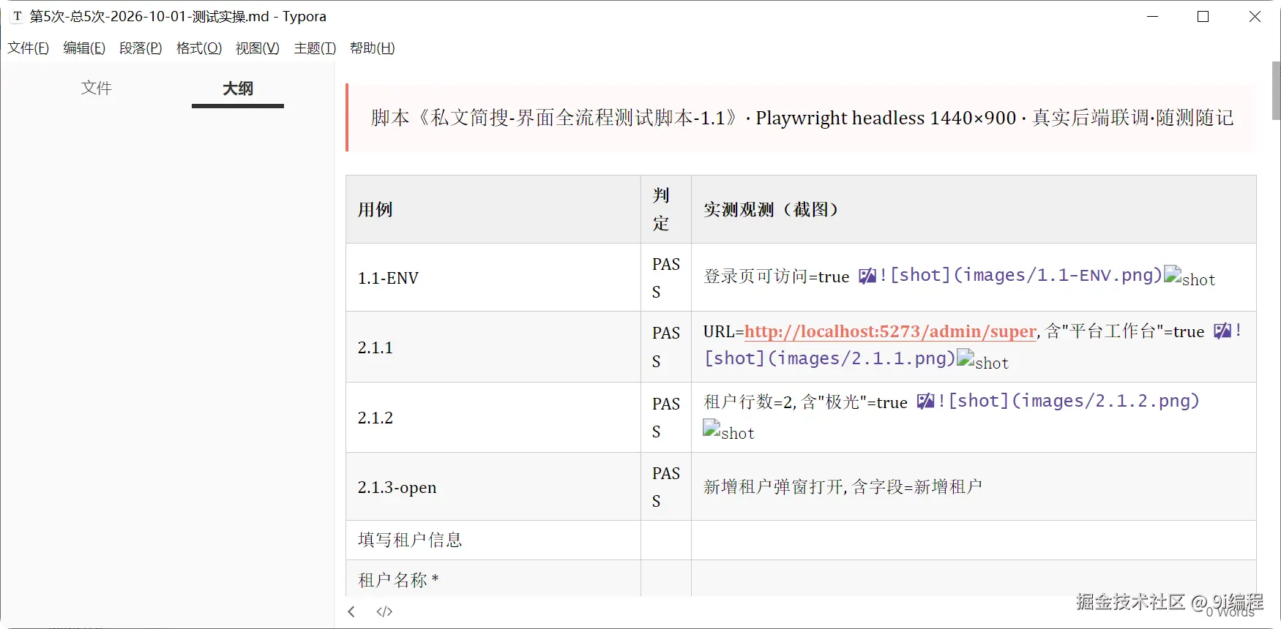Click the 2.1.1 case cell
This screenshot has height=629, width=1281.
coord(493,347)
